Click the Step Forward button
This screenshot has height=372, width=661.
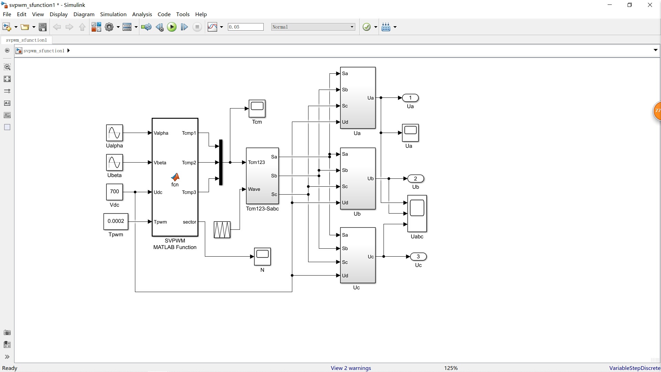point(184,27)
